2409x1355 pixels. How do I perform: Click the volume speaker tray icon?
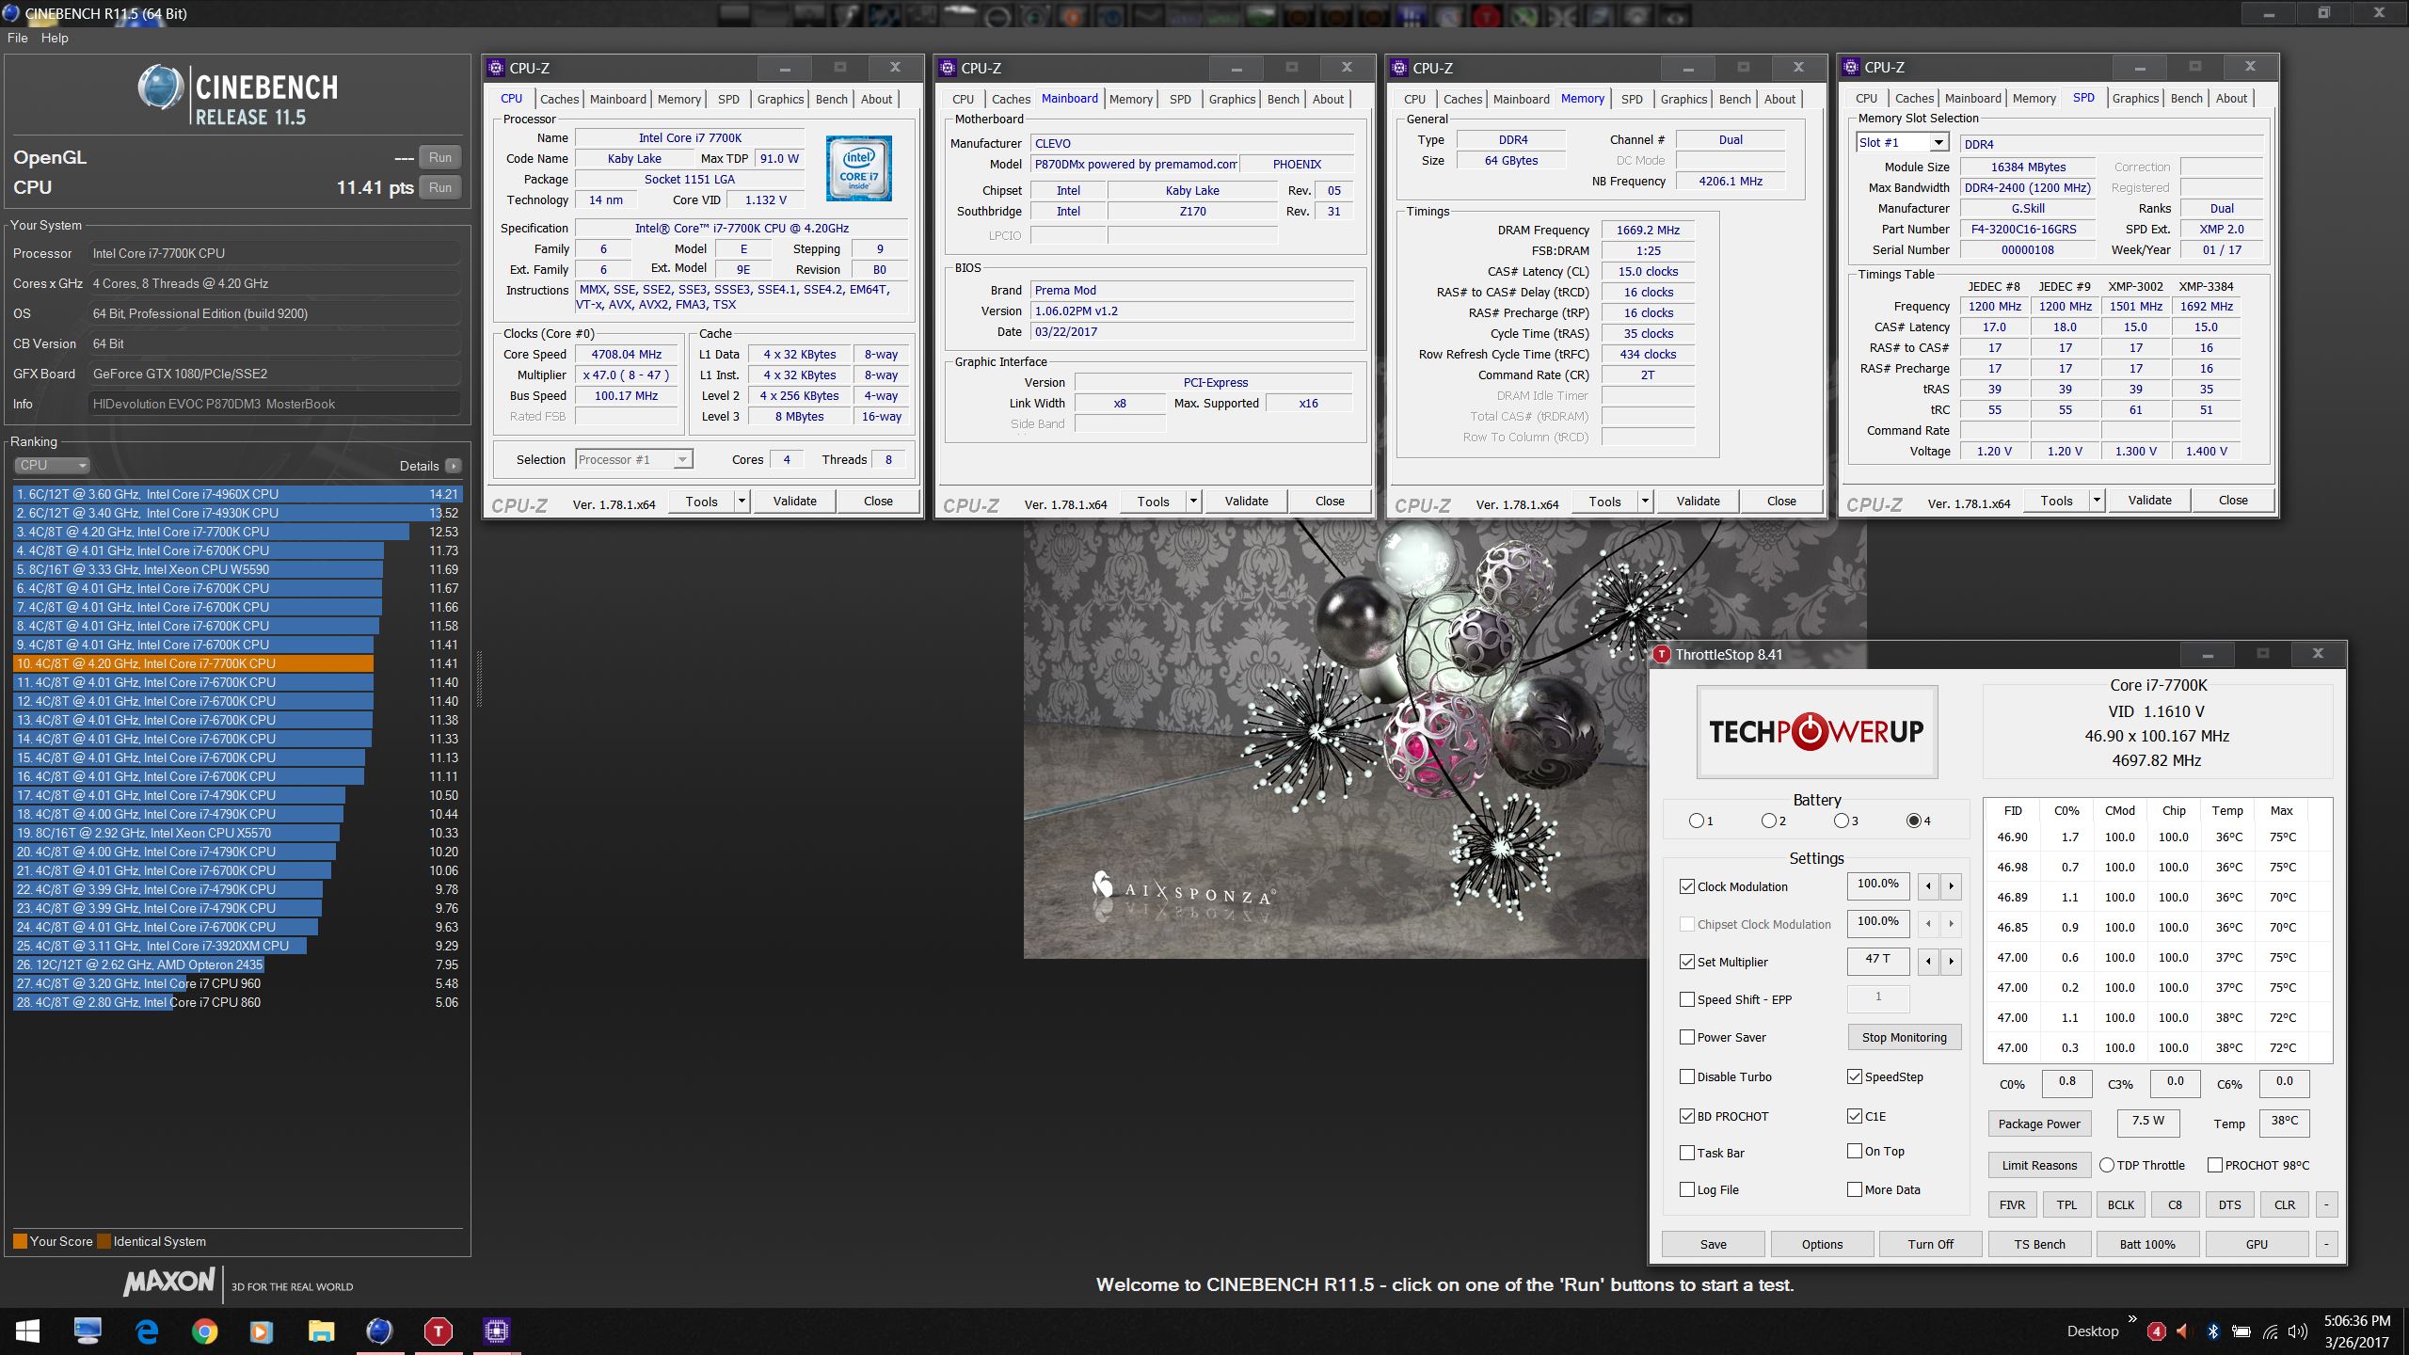click(x=2297, y=1331)
